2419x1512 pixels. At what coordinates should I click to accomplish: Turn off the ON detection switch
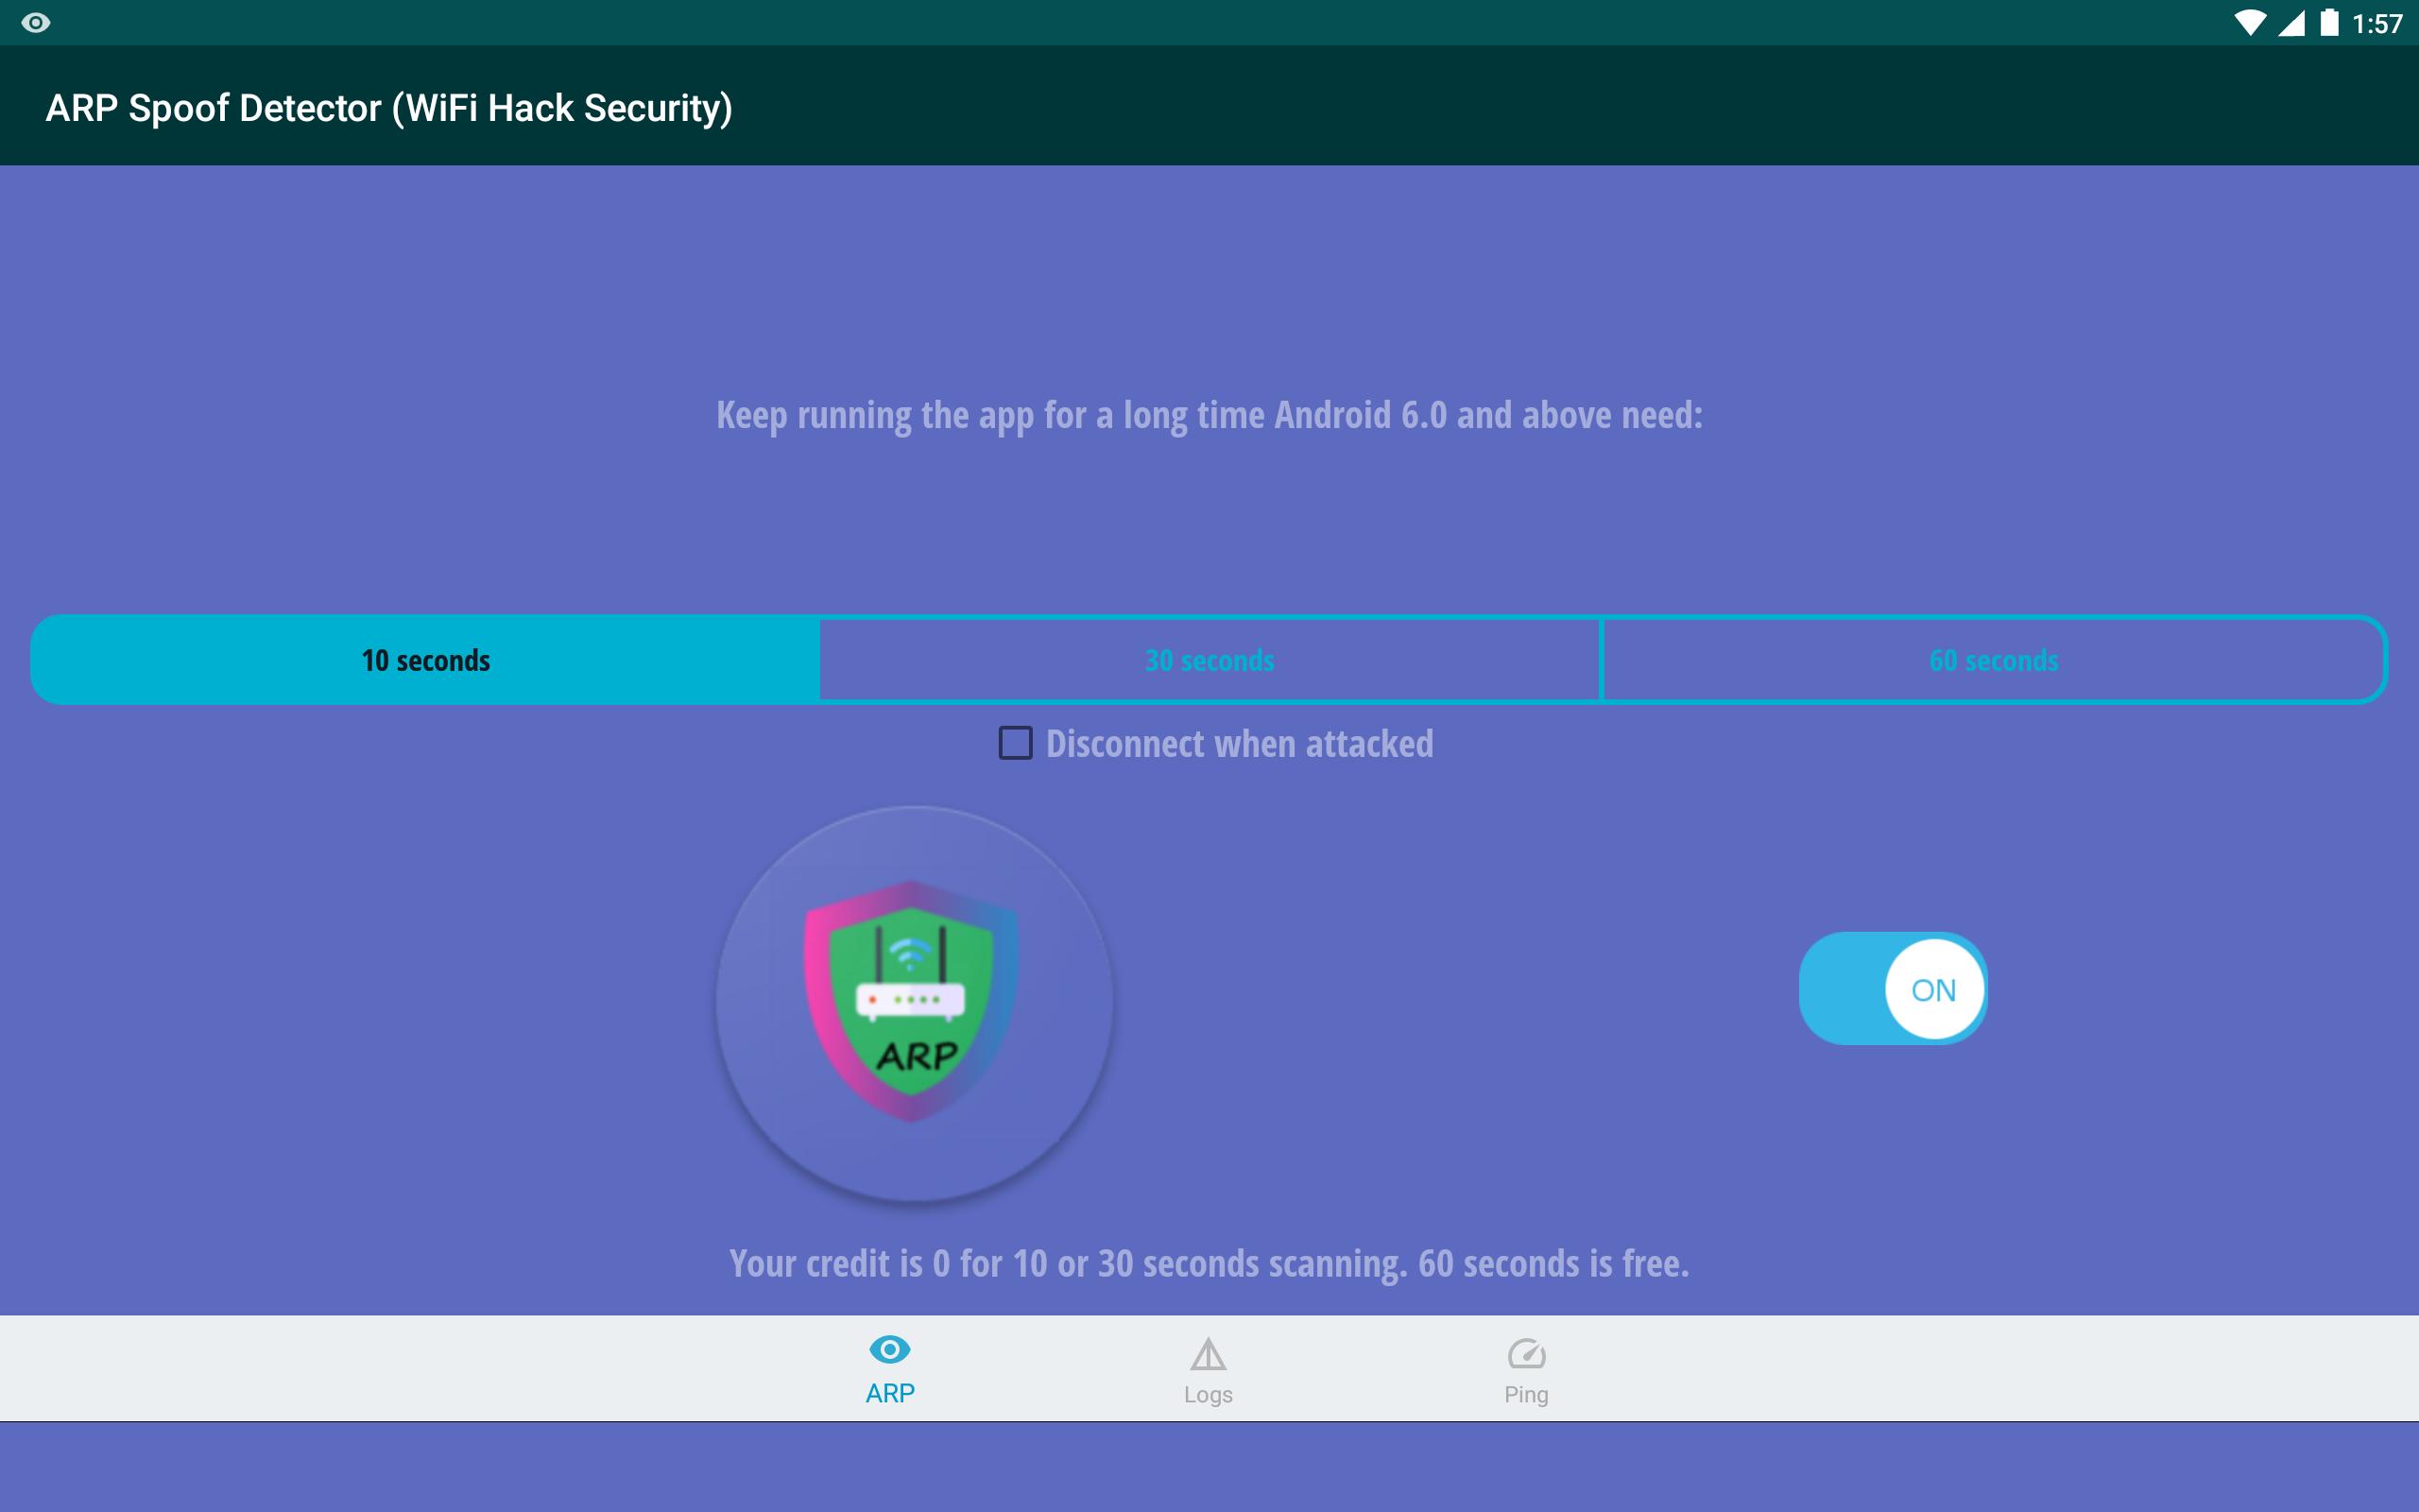pyautogui.click(x=1893, y=989)
